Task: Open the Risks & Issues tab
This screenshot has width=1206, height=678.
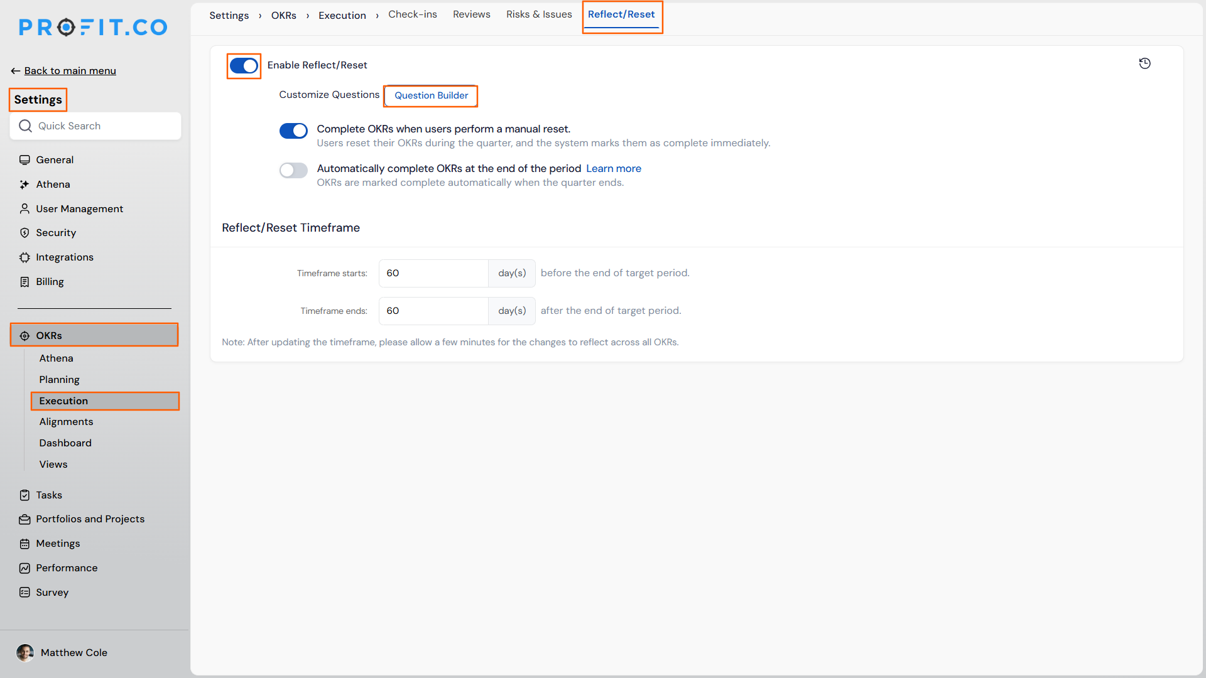Action: click(x=539, y=14)
